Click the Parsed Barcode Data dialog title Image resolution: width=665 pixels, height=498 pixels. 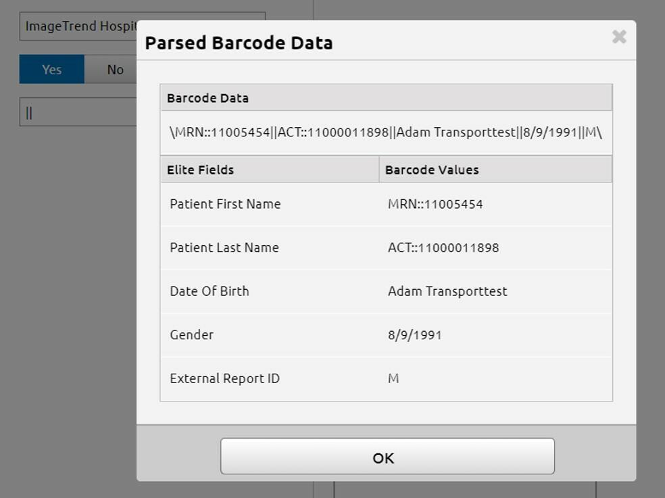click(x=239, y=43)
